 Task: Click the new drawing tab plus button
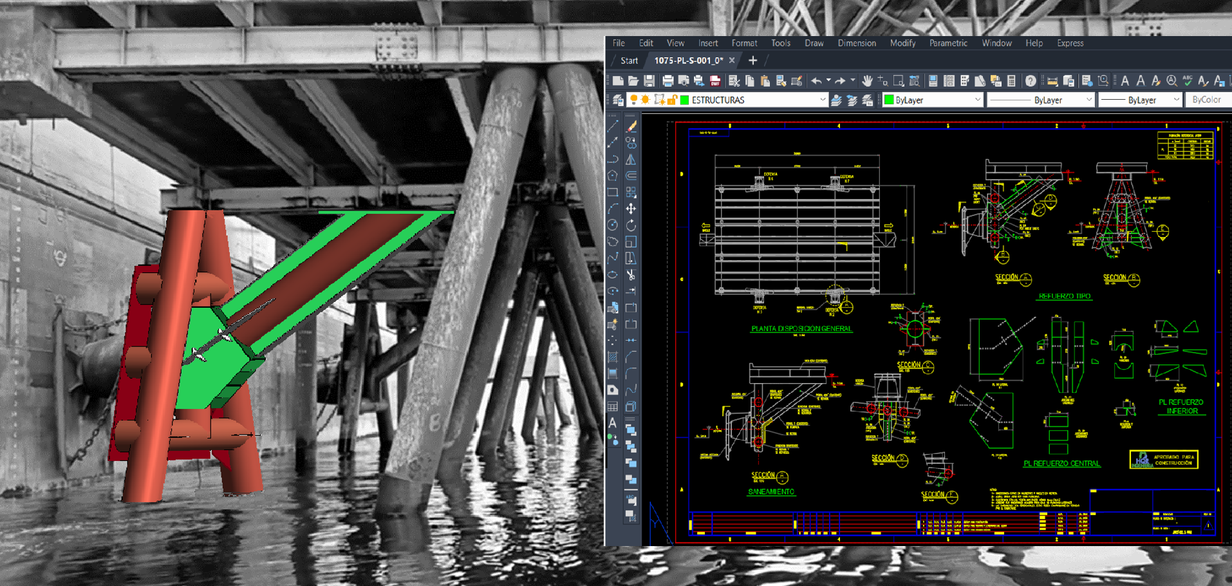point(752,61)
